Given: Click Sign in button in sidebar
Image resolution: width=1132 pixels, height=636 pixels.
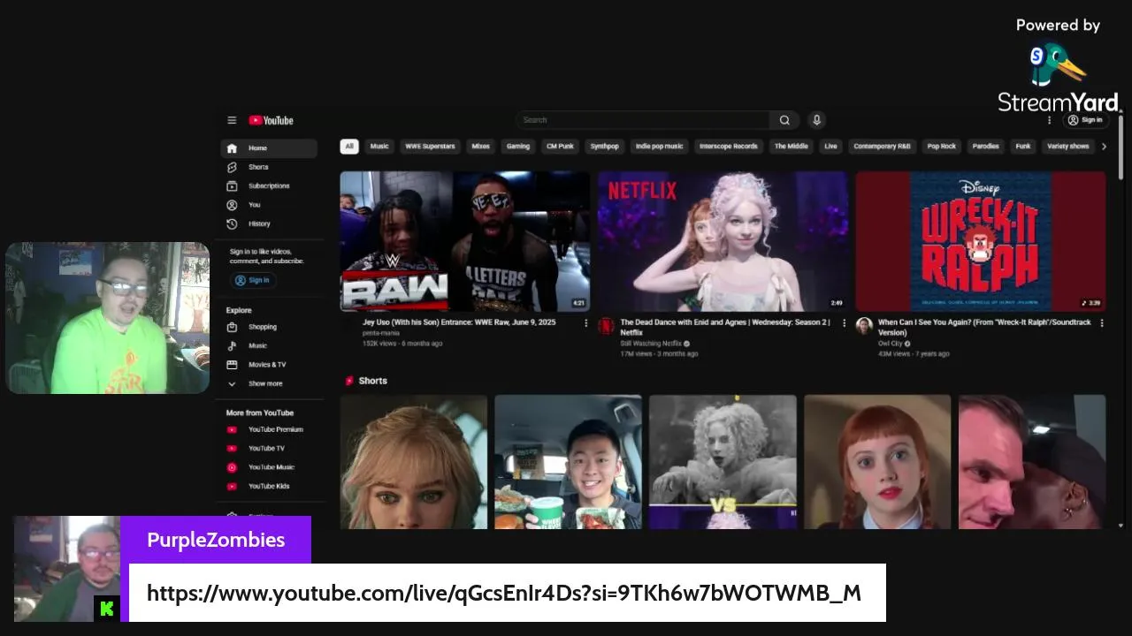Looking at the screenshot, I should 253,280.
